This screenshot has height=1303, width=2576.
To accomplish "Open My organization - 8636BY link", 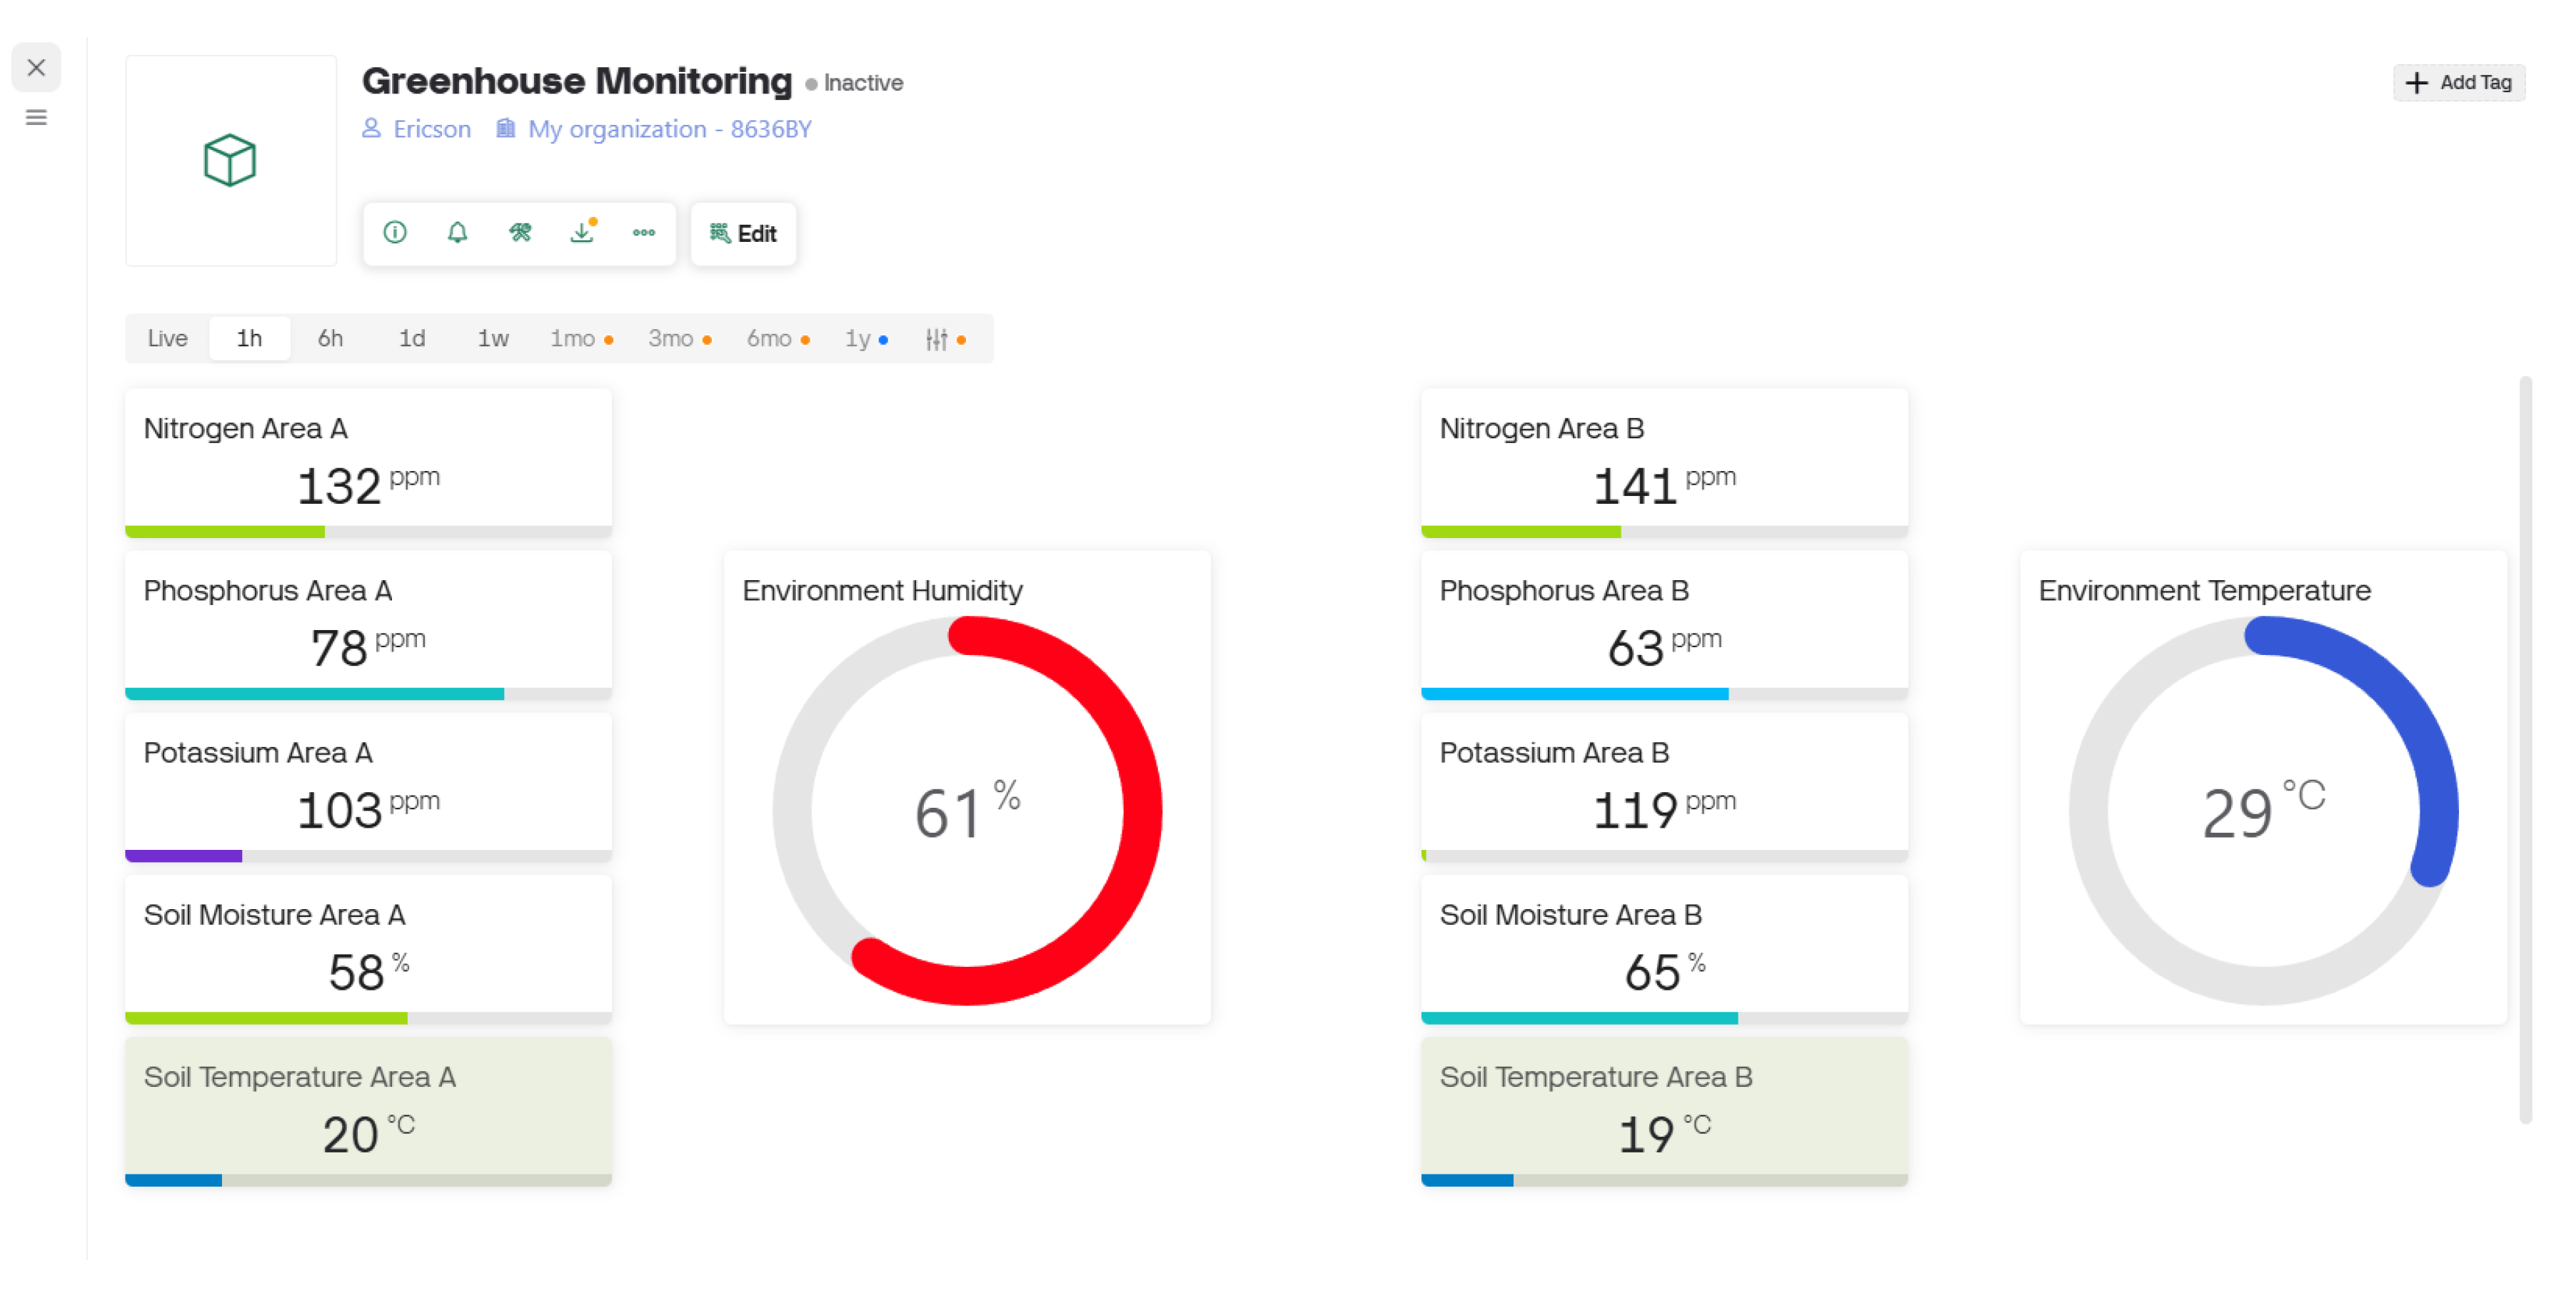I will pos(669,129).
